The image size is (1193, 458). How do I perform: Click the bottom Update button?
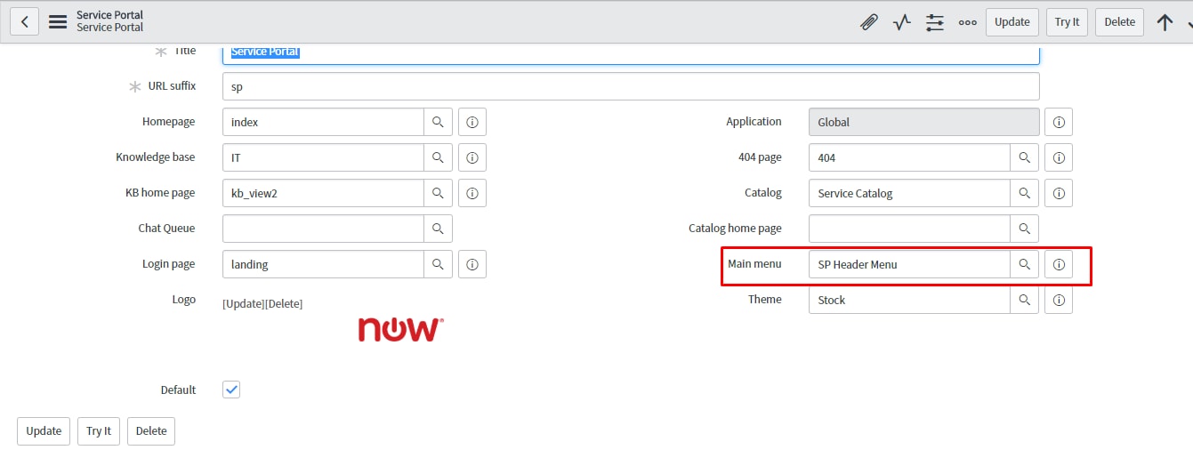[44, 430]
